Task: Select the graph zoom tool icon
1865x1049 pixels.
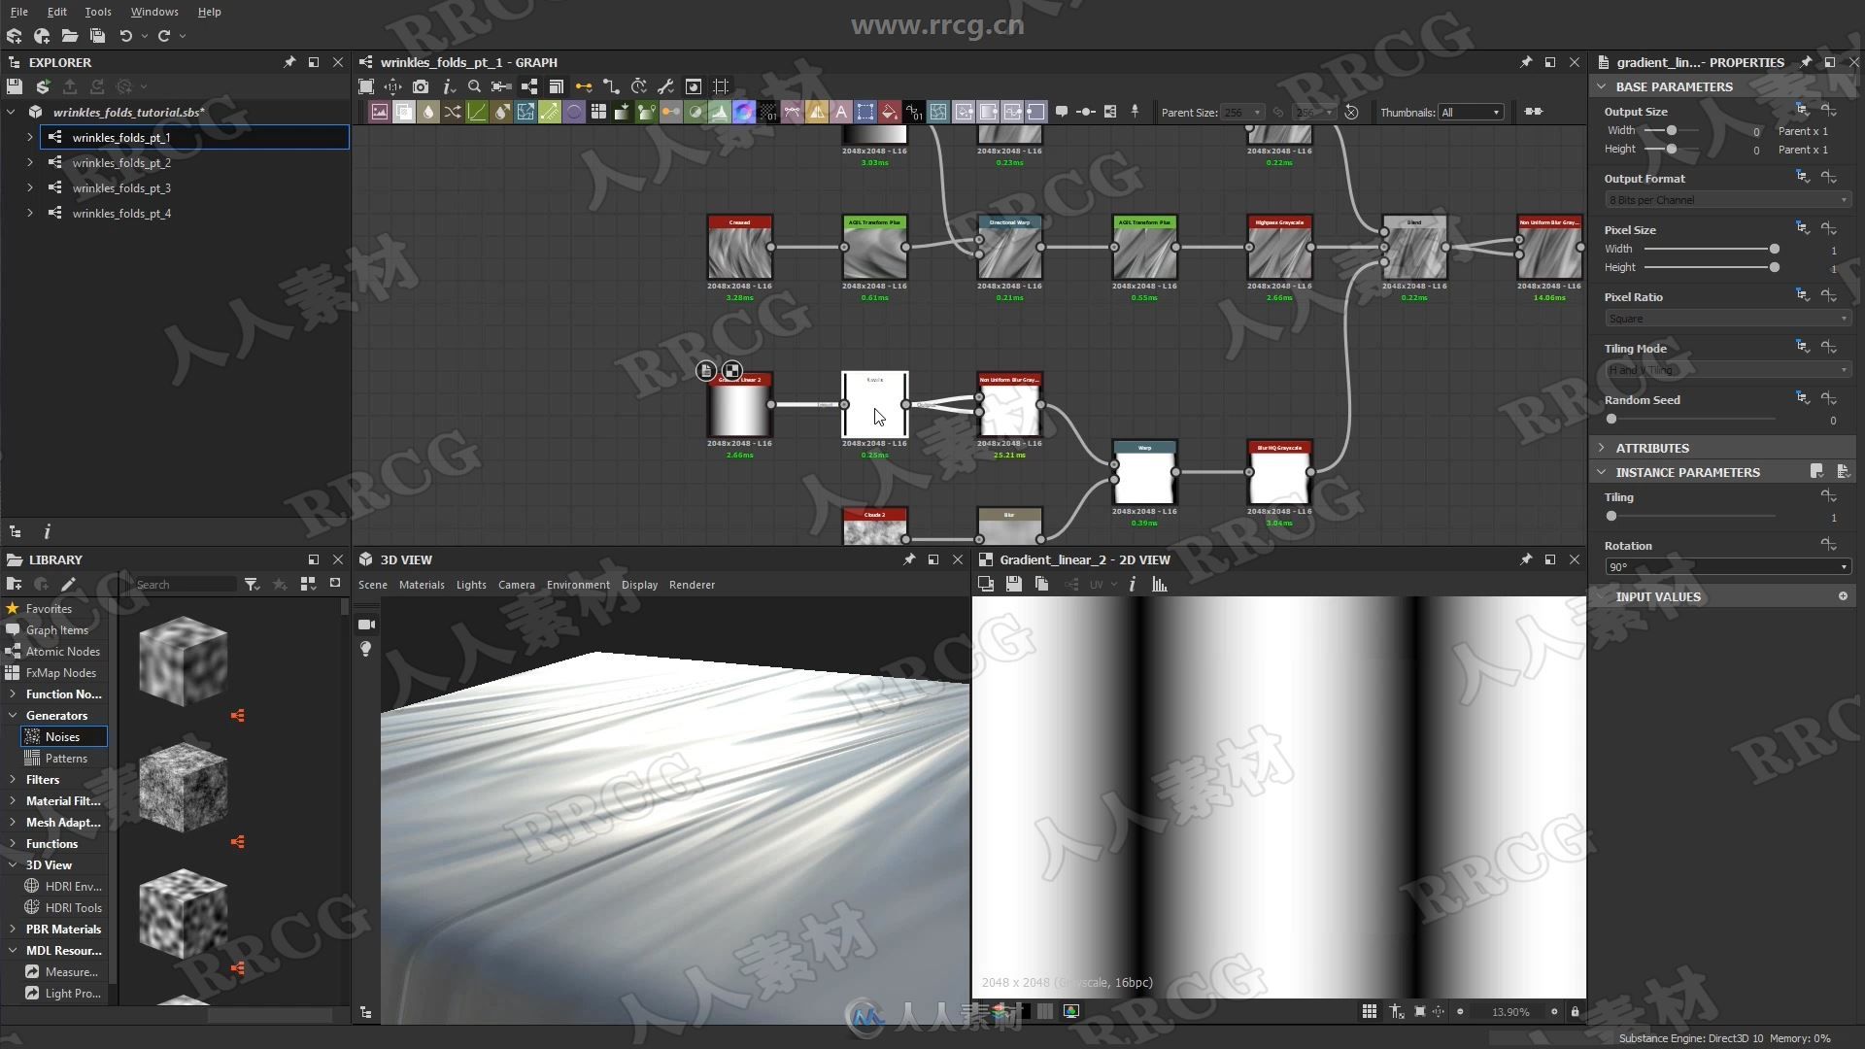Action: pos(475,85)
